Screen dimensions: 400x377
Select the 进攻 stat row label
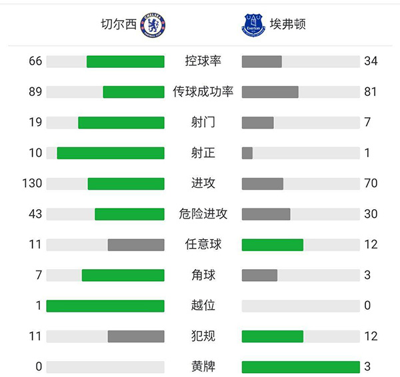(x=203, y=183)
